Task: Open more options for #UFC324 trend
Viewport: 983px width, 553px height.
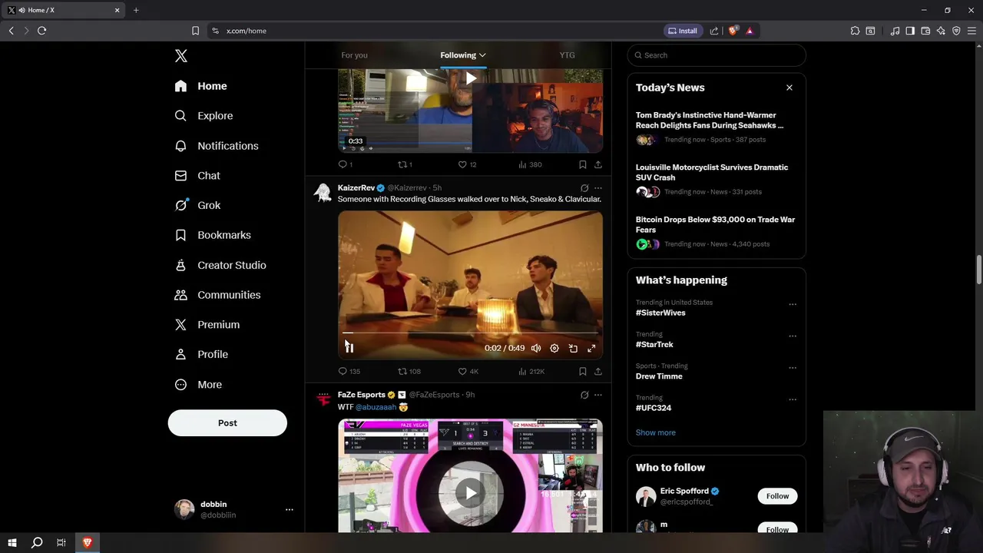Action: (x=793, y=399)
